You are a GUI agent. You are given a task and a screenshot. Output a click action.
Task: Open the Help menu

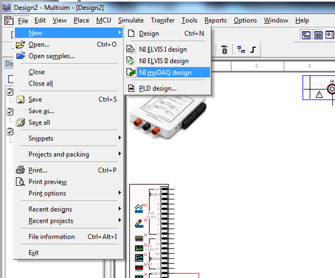tap(302, 21)
